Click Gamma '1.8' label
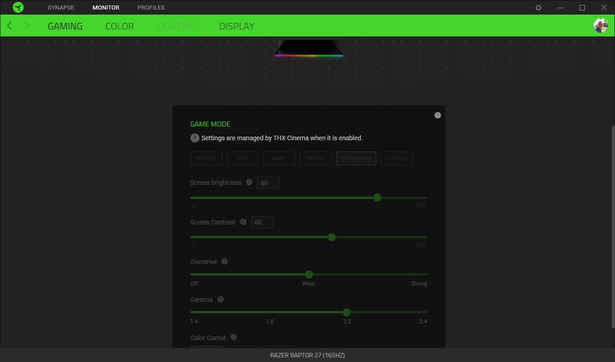Viewport: 615px width, 362px height. pos(270,321)
